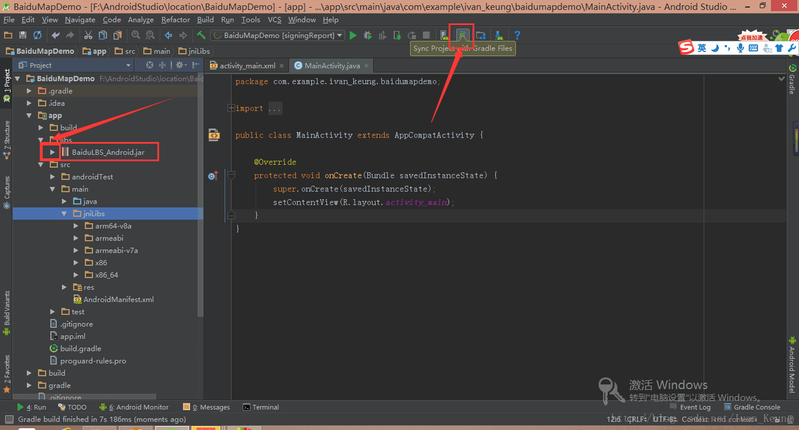Expand the arm64-v8a folder

pos(76,226)
